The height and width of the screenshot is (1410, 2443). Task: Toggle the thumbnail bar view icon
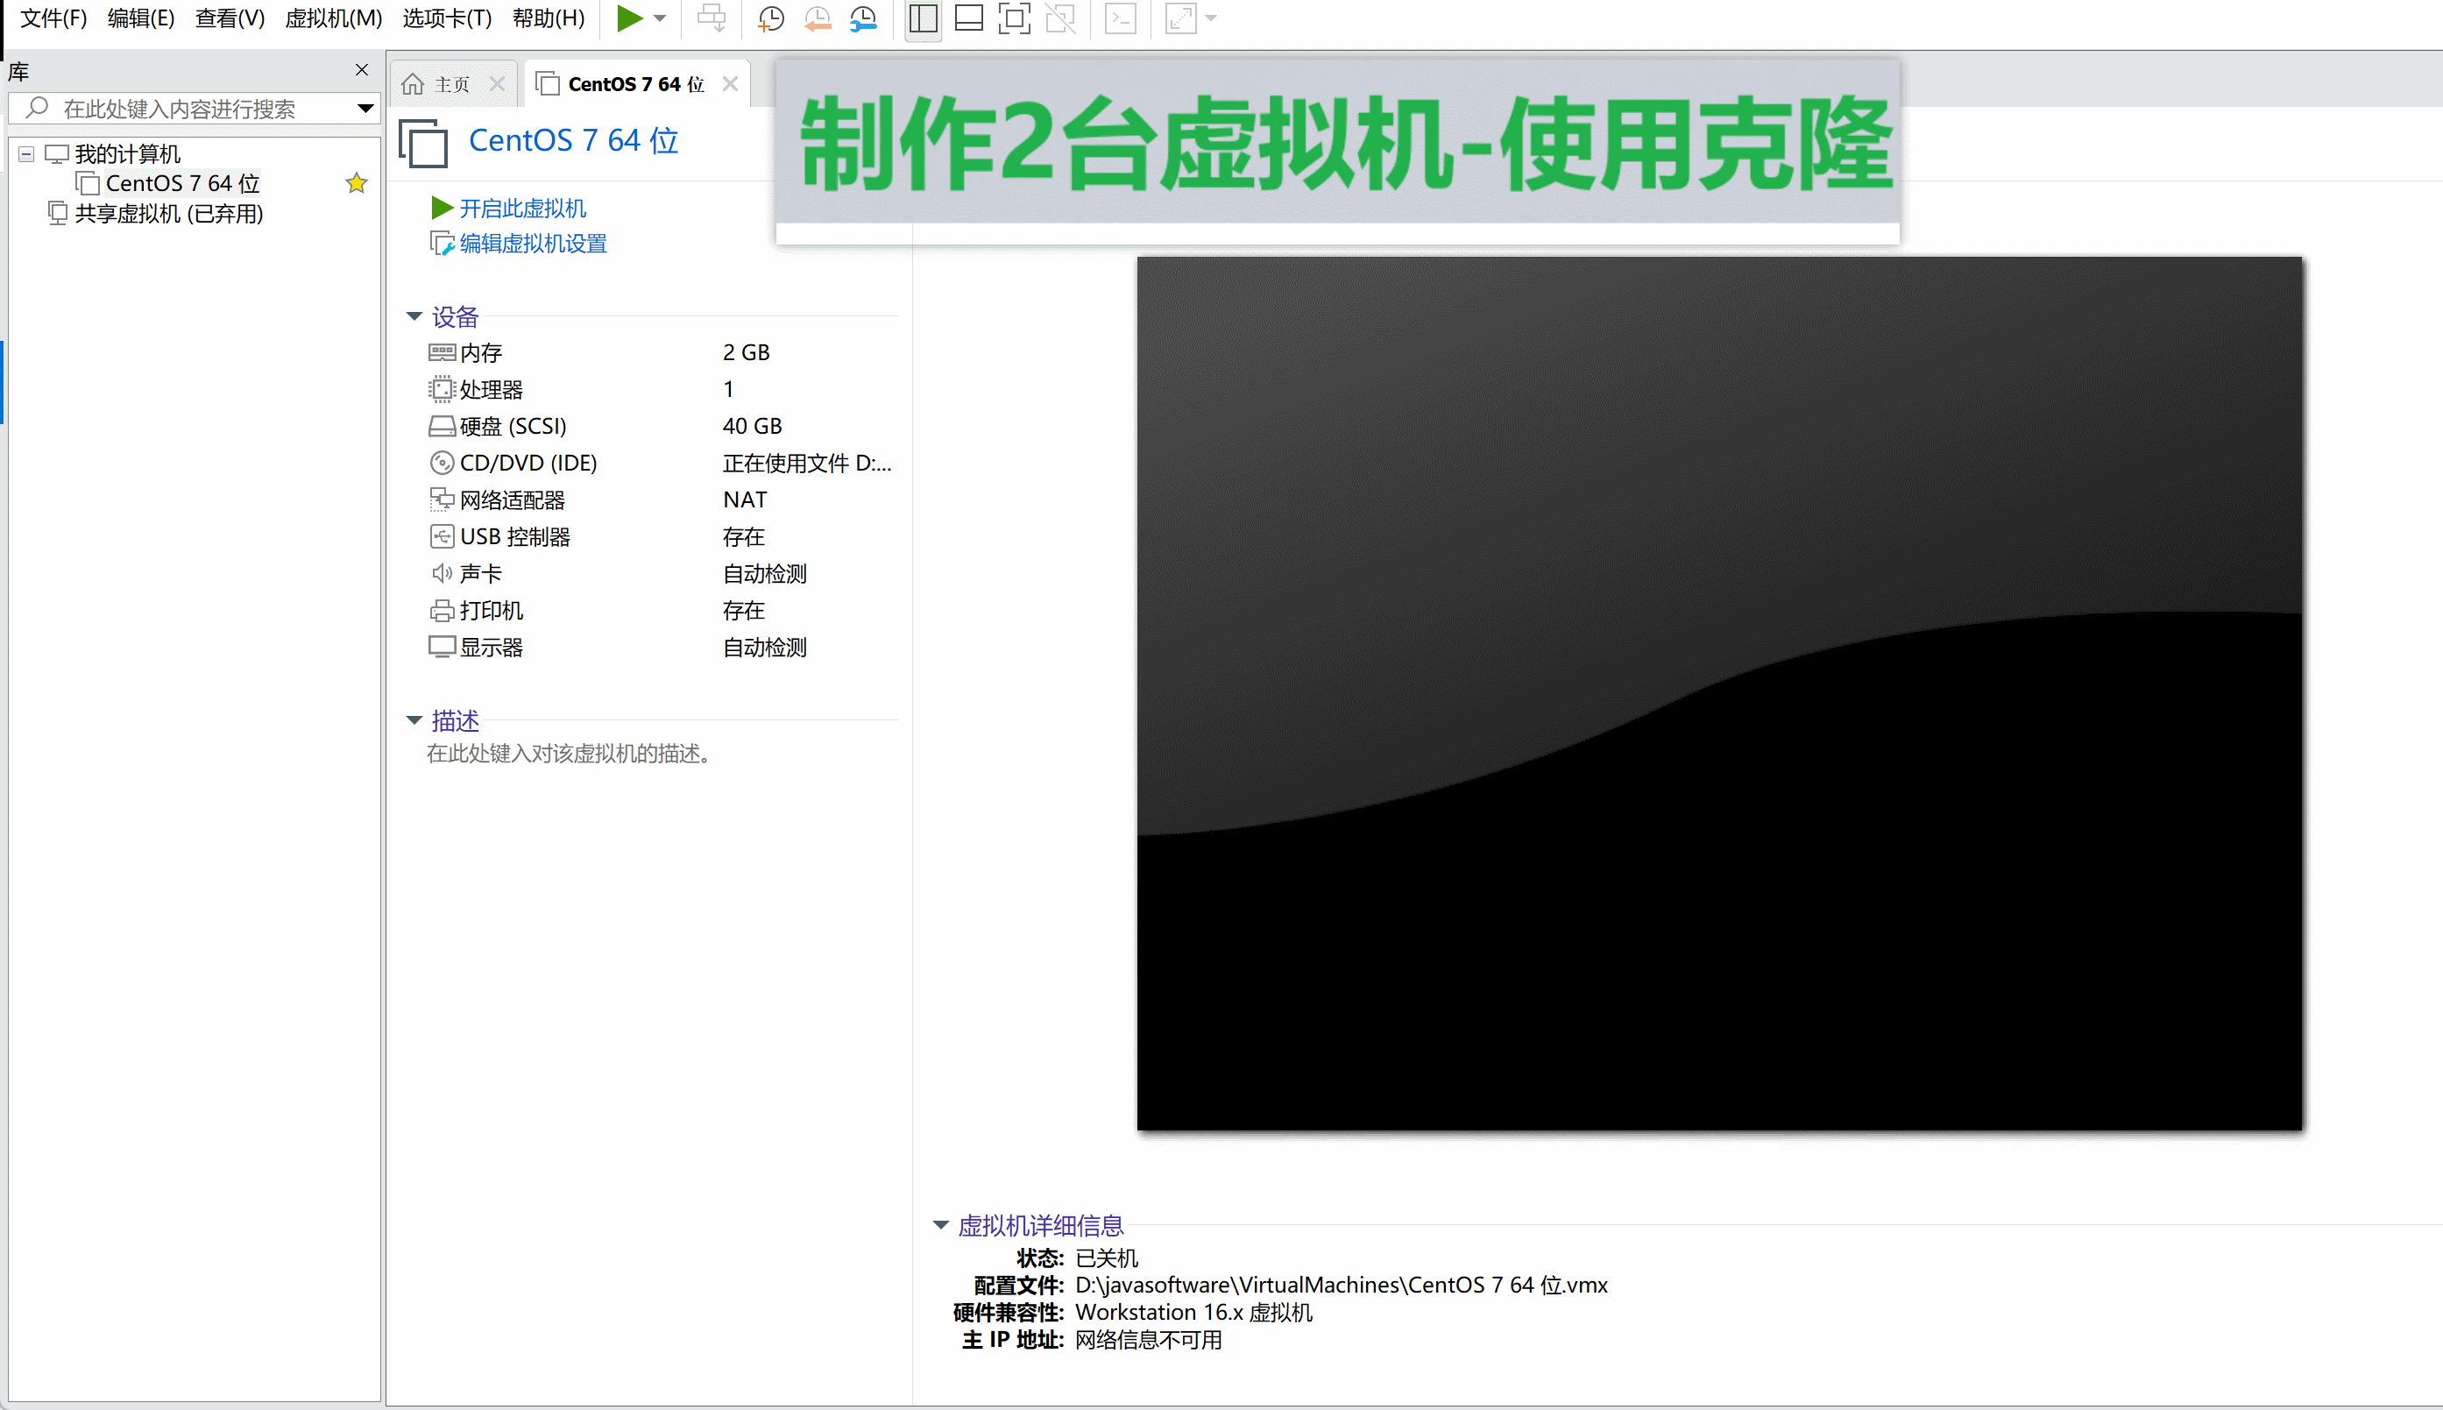point(969,18)
